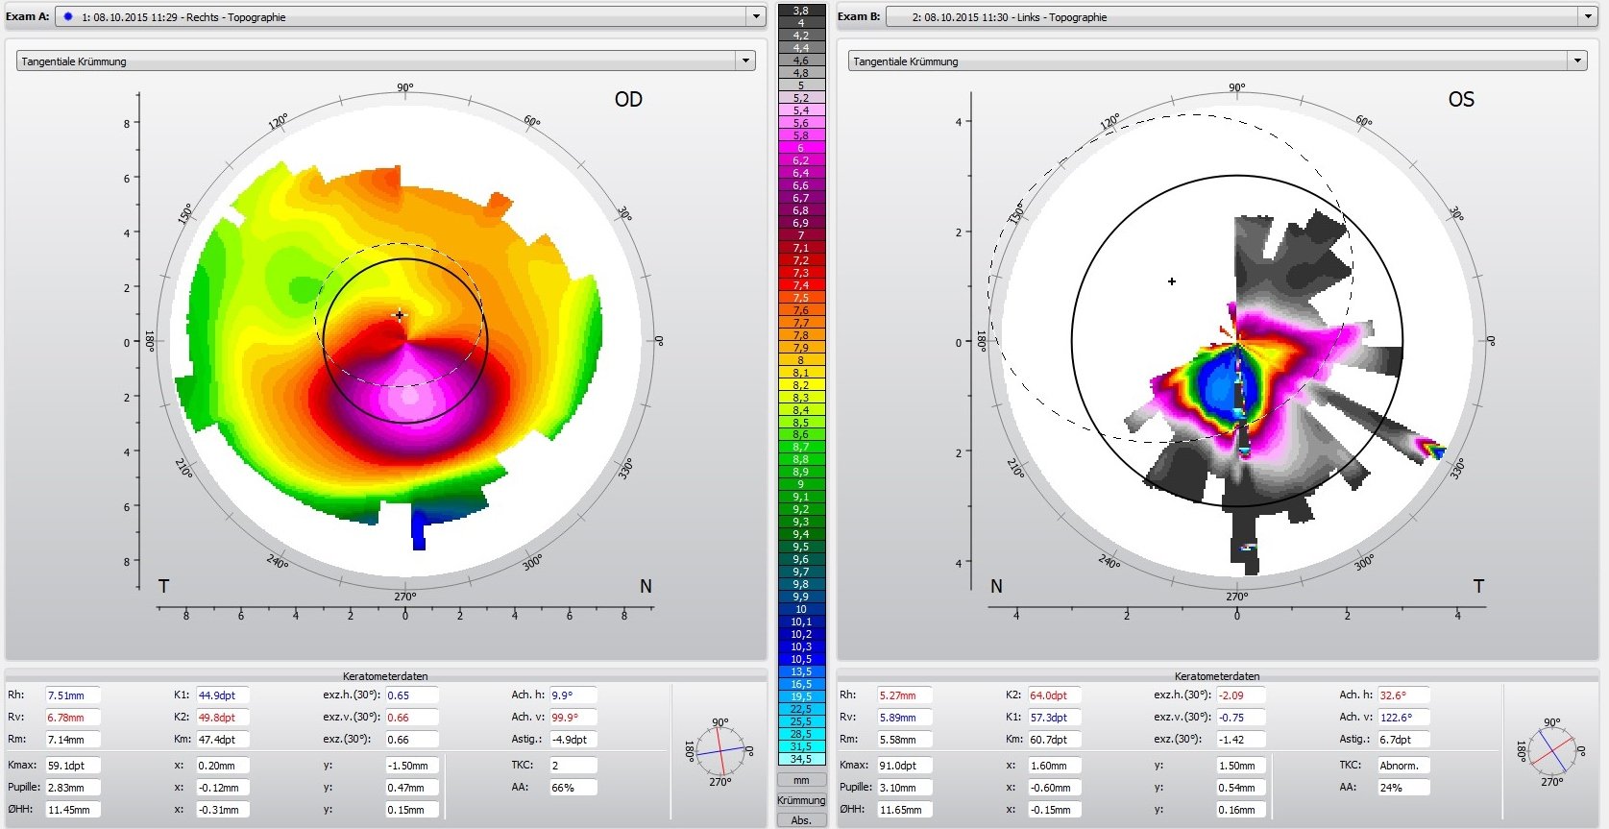
Task: Click the Krümmung button under the scale
Action: click(801, 800)
